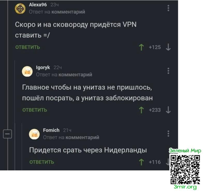
Task: Click ОТВЕТИТЬ under Alexa96's comment
Action: tap(28, 47)
